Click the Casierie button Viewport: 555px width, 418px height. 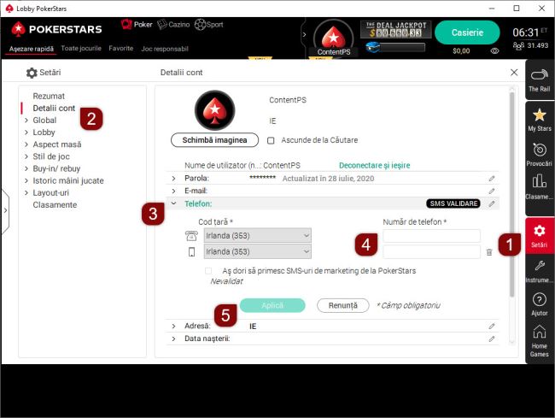(x=467, y=32)
